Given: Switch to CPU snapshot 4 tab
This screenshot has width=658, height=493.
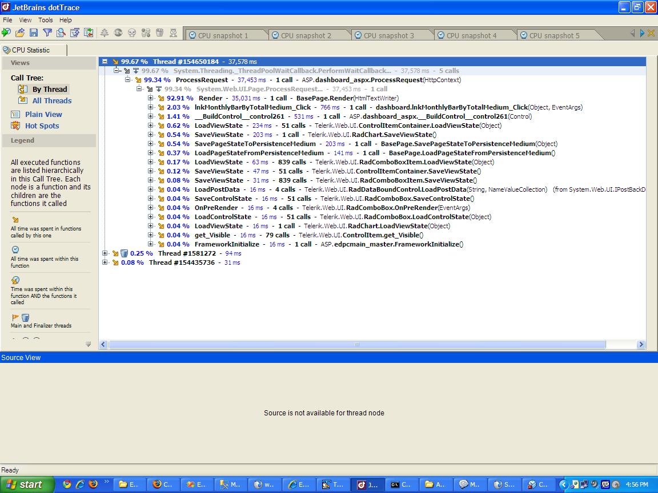Looking at the screenshot, I should [471, 35].
